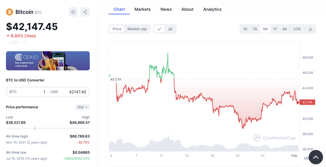The width and height of the screenshot is (326, 167).
Task: Select 1Y time range
Action: coord(275,29)
